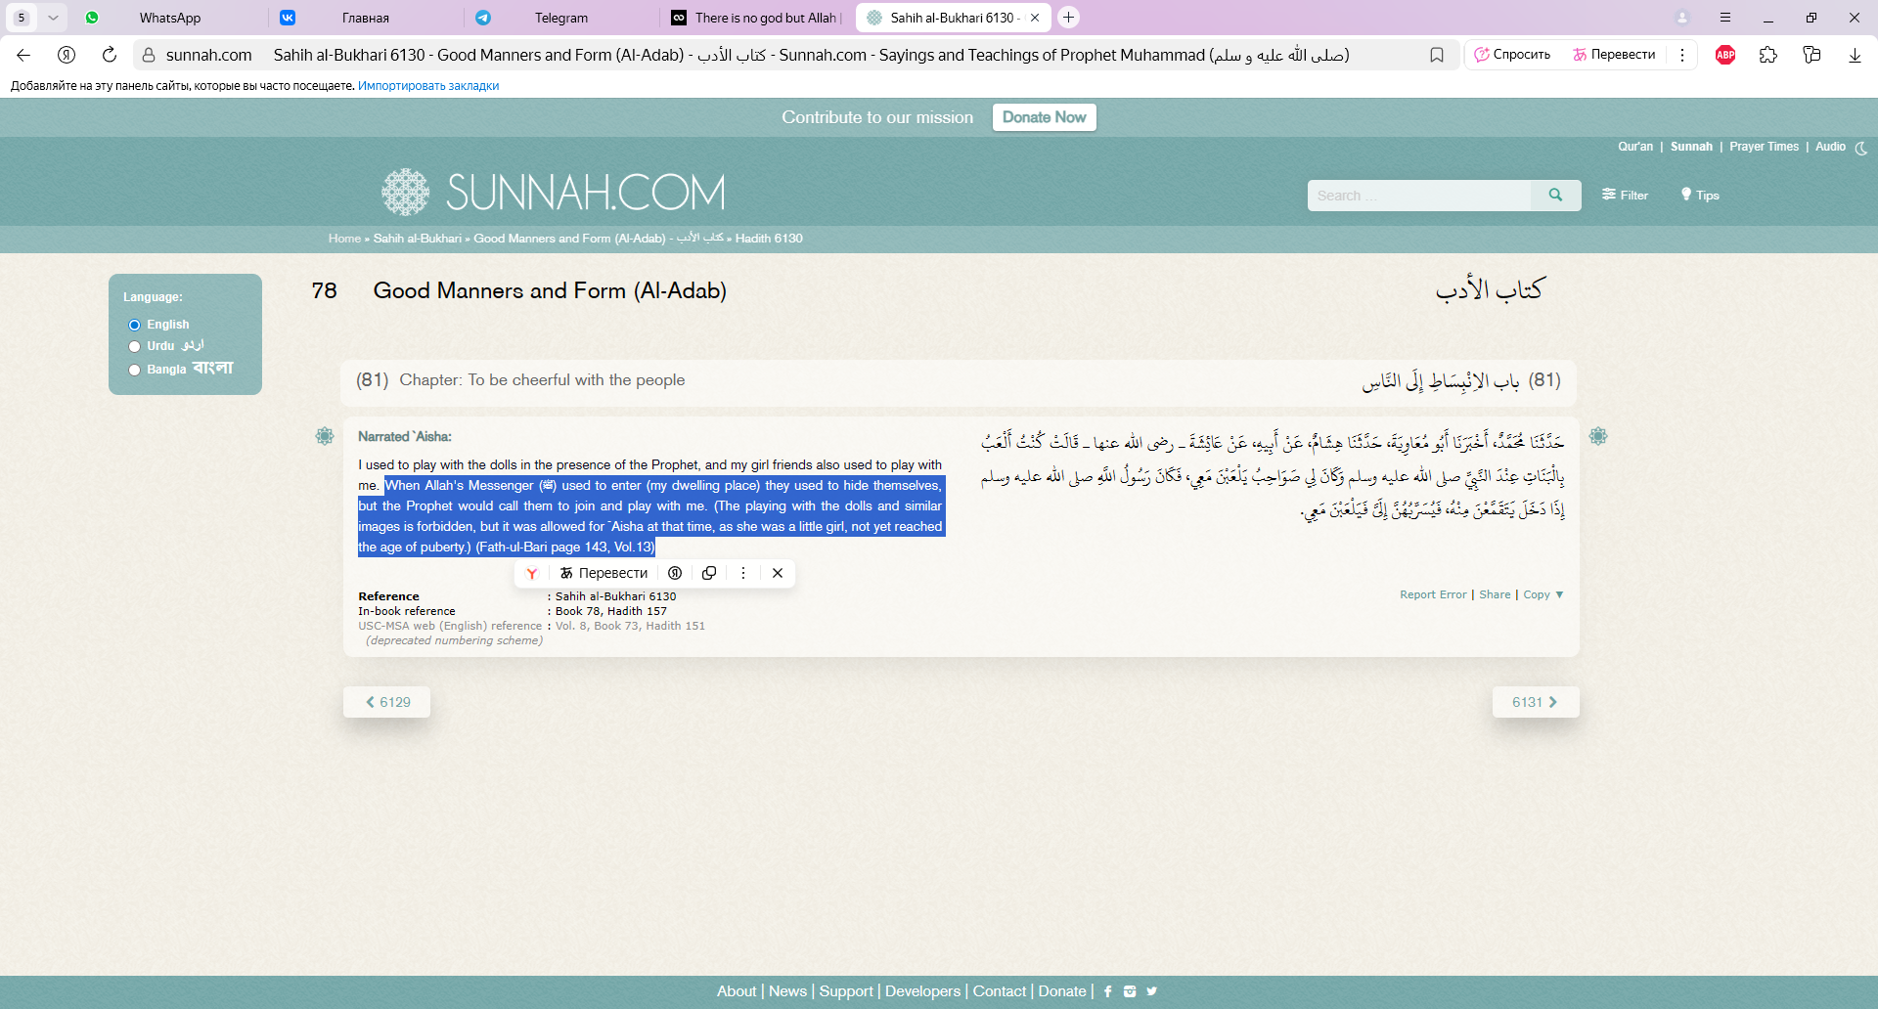Close the text selection popup toolbar
The width and height of the screenshot is (1878, 1009).
click(x=778, y=573)
